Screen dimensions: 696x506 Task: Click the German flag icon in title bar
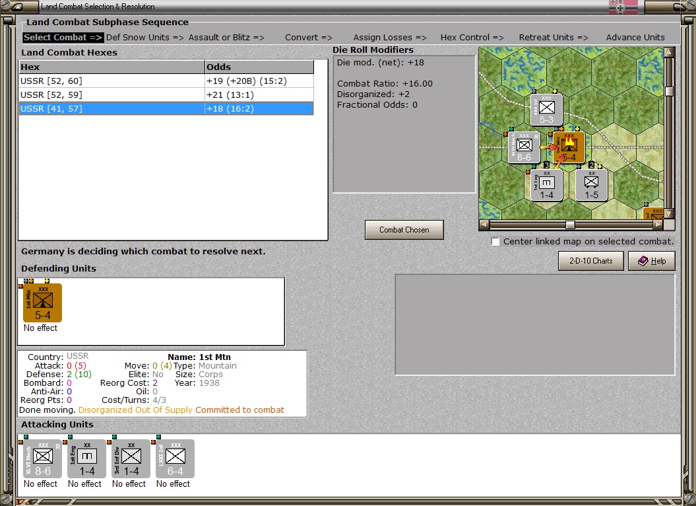(x=623, y=7)
